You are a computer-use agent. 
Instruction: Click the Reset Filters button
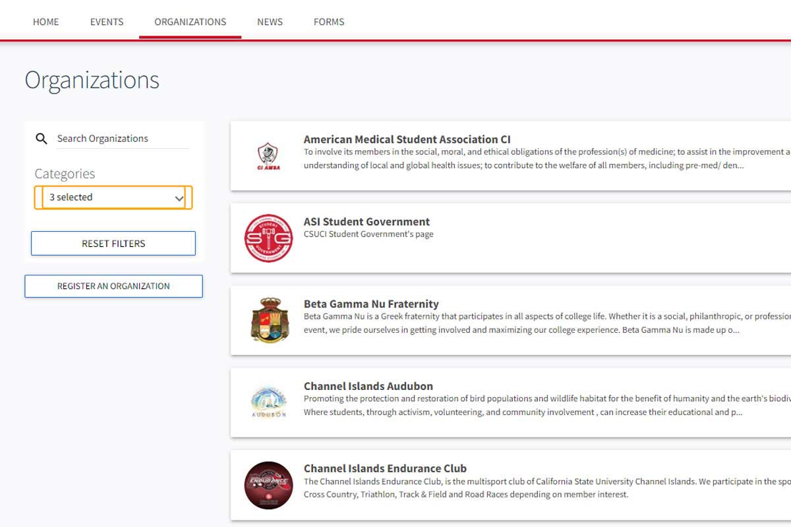tap(113, 243)
